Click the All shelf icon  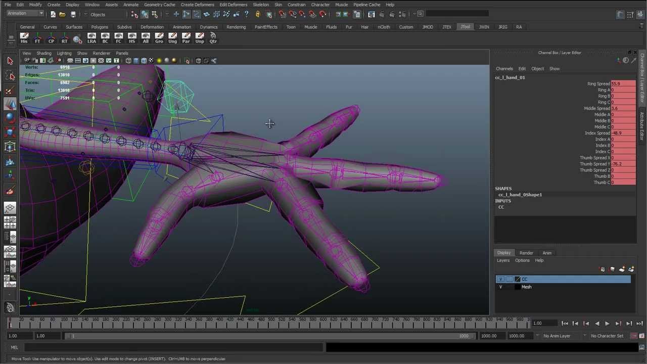click(x=146, y=38)
